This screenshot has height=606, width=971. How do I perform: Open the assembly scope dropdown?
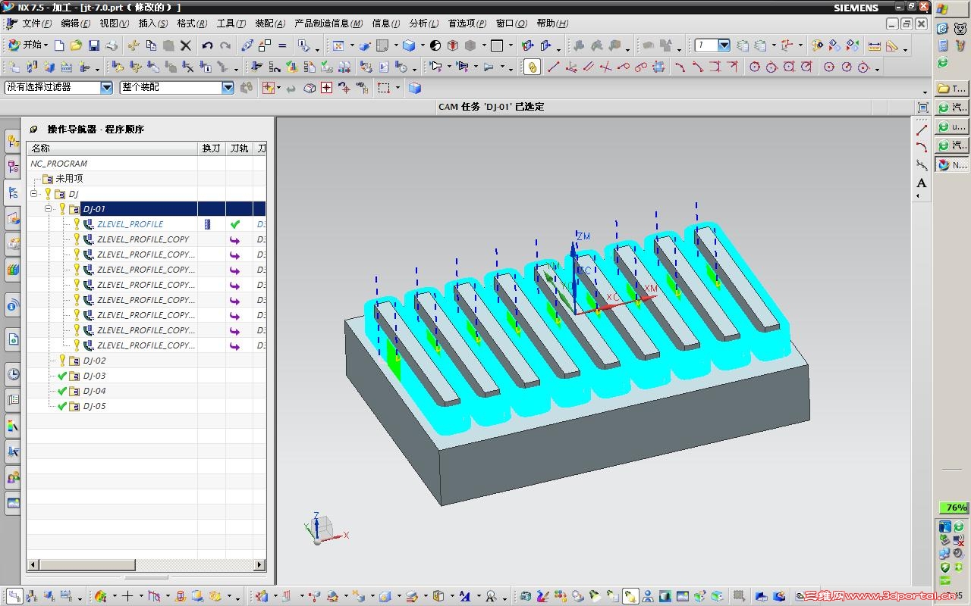(228, 88)
